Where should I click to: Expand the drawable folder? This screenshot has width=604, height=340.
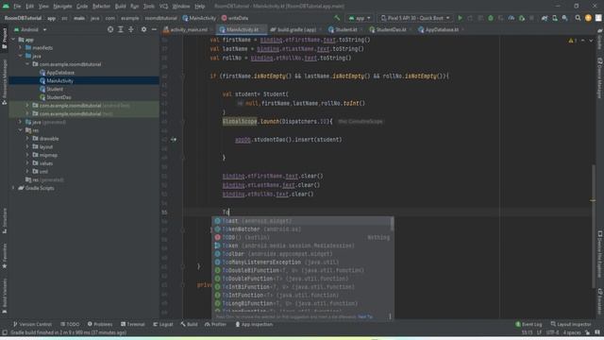click(27, 139)
